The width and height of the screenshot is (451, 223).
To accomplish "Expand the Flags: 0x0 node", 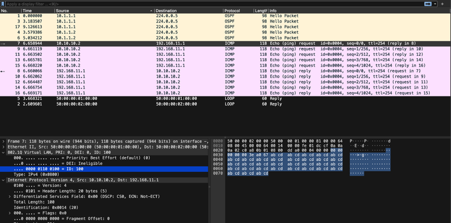I will tap(10, 213).
